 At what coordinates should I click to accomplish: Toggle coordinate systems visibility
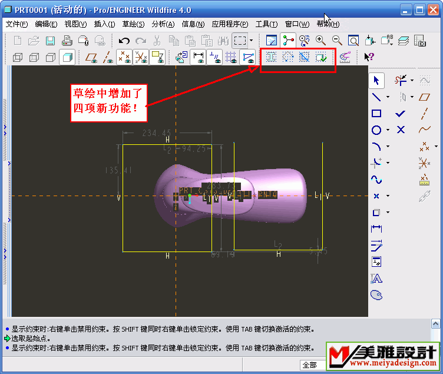pos(141,57)
